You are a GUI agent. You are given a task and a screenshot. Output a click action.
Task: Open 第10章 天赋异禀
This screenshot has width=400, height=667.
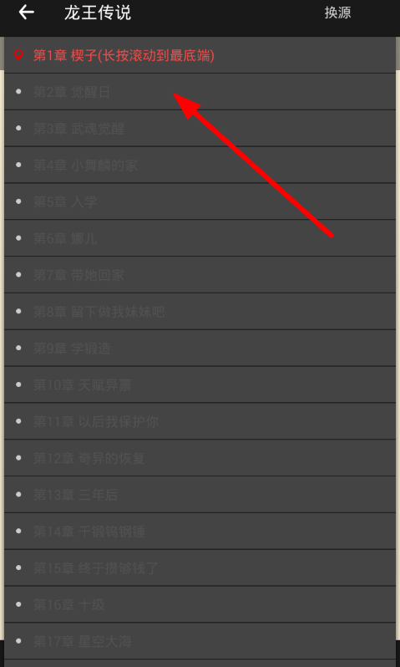[x=200, y=384]
